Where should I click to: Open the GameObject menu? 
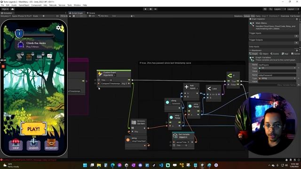tap(24, 5)
